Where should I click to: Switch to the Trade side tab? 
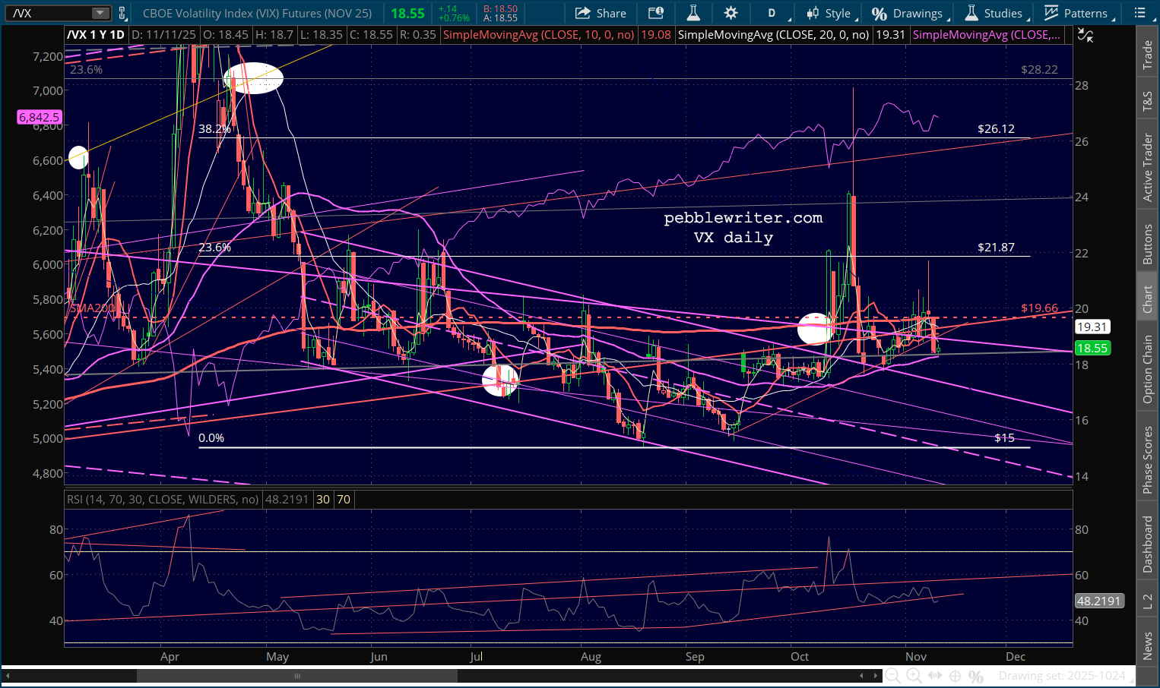[1147, 55]
